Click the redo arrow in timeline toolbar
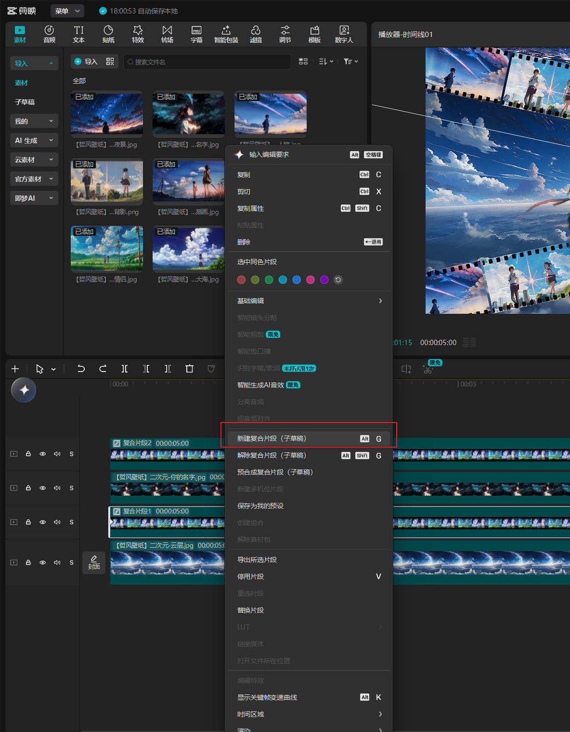Viewport: 570px width, 732px height. [103, 369]
